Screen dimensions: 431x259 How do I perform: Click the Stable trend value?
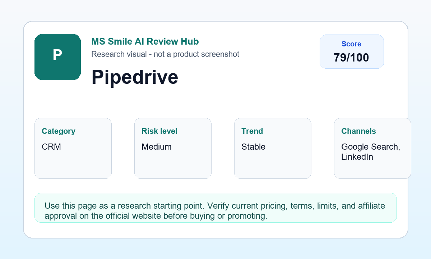click(x=253, y=147)
